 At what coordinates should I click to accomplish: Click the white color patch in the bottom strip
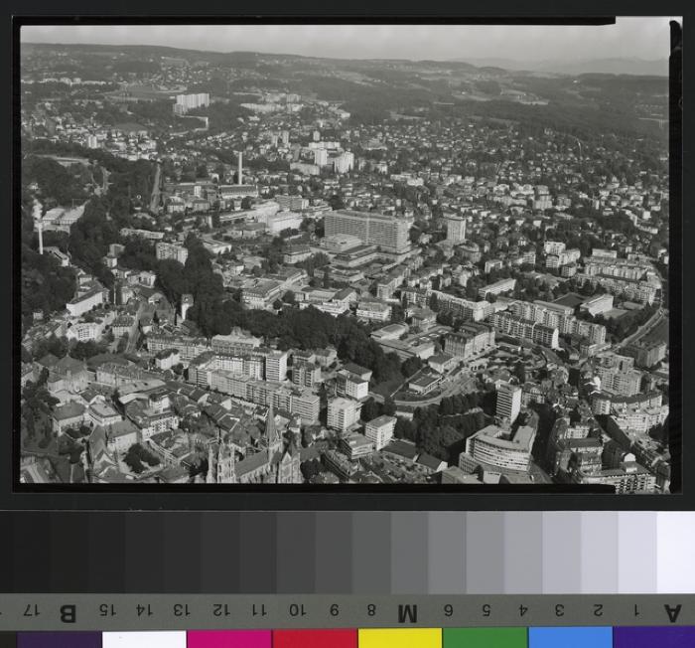[144, 640]
